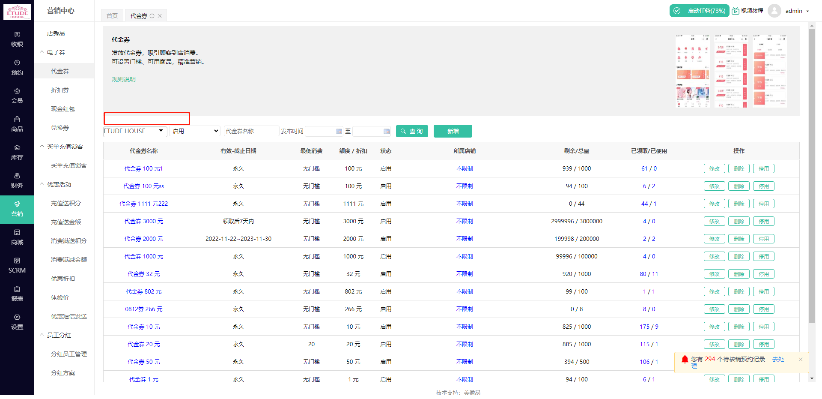Disable coupon 代金券 10 元
Image resolution: width=822 pixels, height=399 pixels.
(x=763, y=326)
